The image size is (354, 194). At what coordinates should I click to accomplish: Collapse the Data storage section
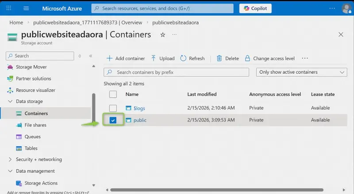point(10,101)
